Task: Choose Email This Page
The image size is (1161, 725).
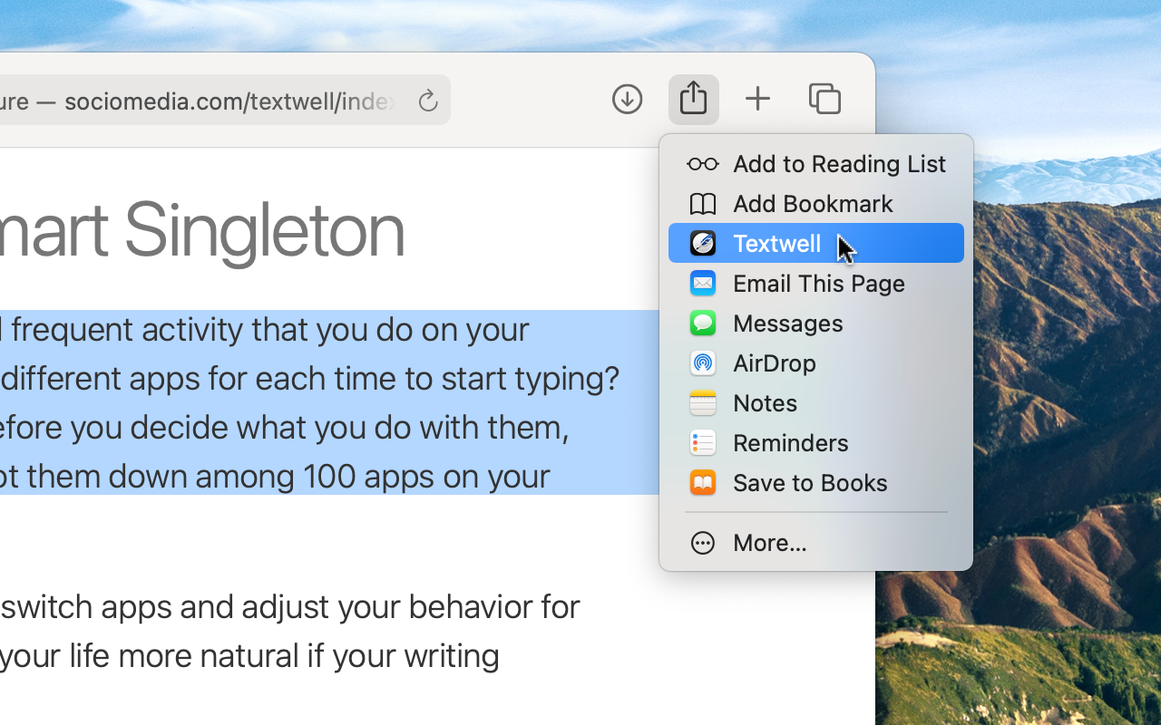Action: click(816, 284)
